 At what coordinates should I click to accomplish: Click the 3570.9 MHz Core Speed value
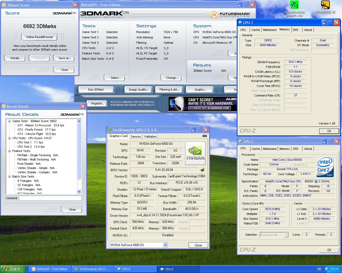pos(273,209)
